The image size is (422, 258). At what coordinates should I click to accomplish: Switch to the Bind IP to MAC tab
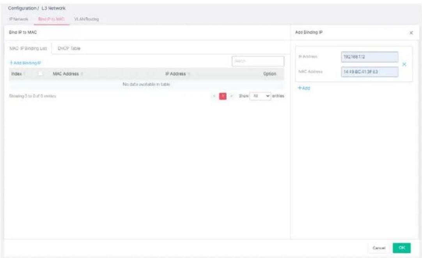pyautogui.click(x=51, y=19)
